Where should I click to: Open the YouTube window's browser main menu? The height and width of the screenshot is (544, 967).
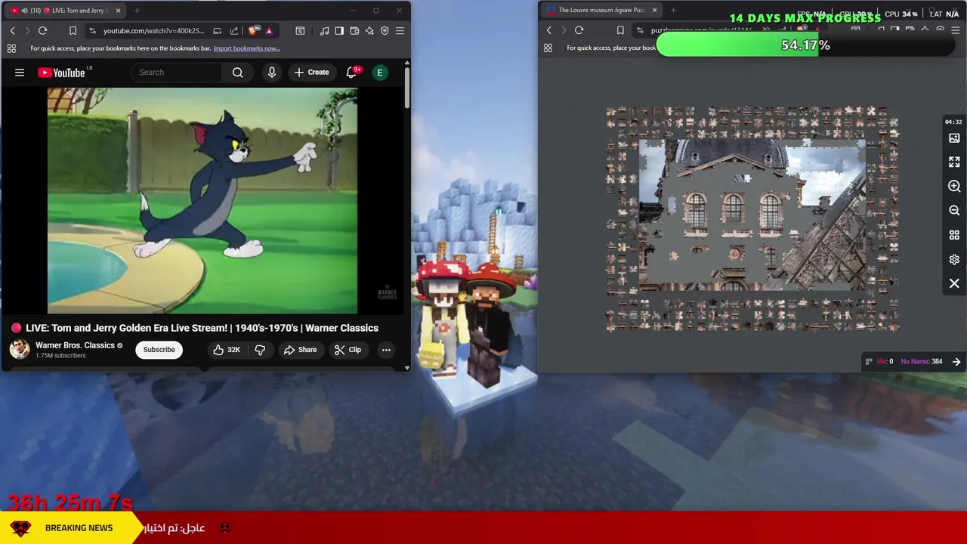pyautogui.click(x=400, y=31)
